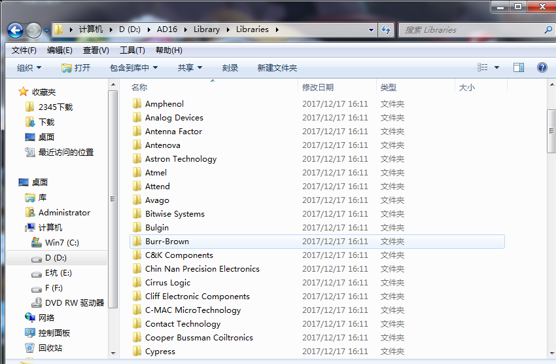Select the Cypress folder icon
The width and height of the screenshot is (556, 364).
(137, 351)
